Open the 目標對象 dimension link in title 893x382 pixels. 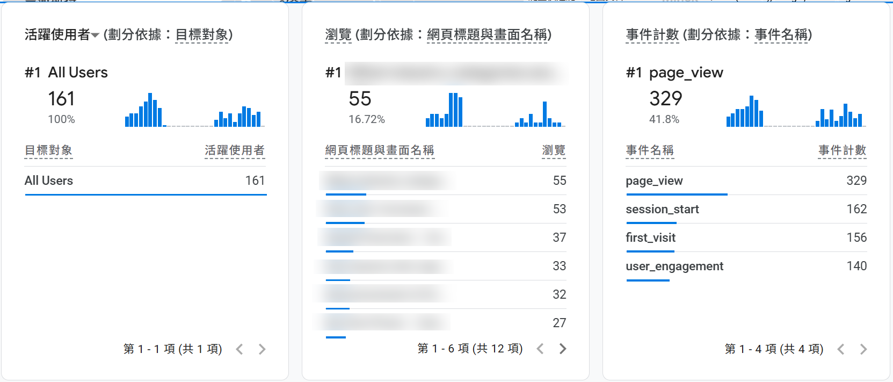[x=202, y=35]
